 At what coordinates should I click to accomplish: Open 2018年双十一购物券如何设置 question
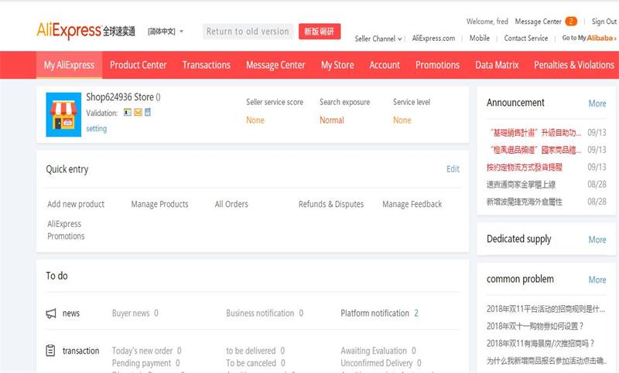(x=535, y=327)
